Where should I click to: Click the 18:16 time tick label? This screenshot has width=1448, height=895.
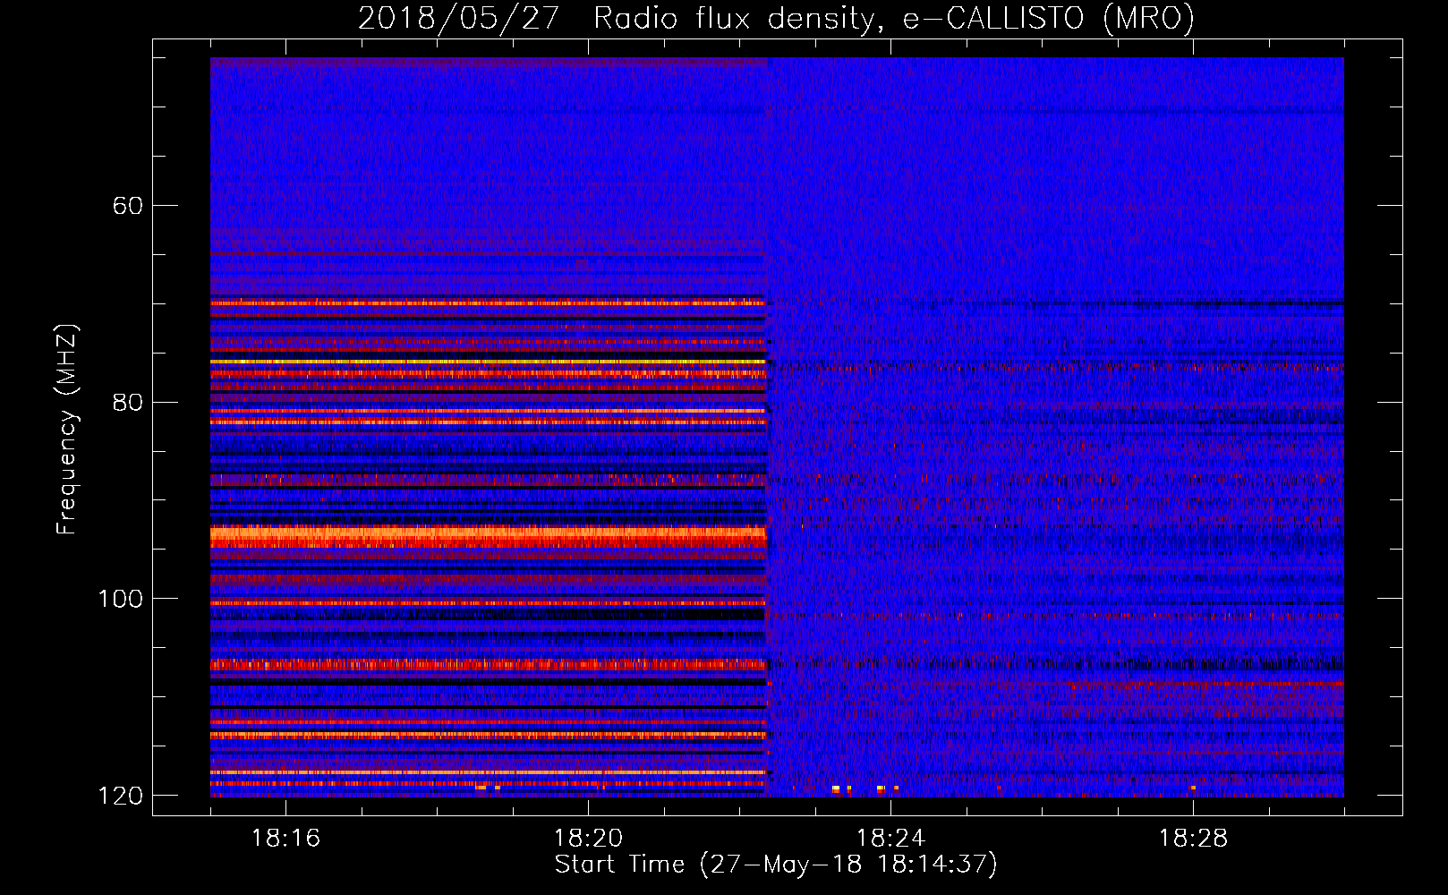(285, 839)
